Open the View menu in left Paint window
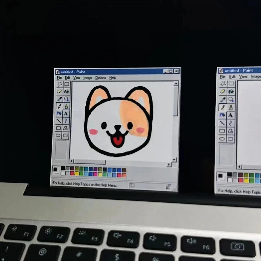 coord(77,77)
